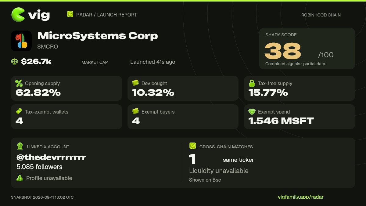The width and height of the screenshot is (366, 206).
Task: Click Combined signals · partial data note
Action: pos(295,64)
